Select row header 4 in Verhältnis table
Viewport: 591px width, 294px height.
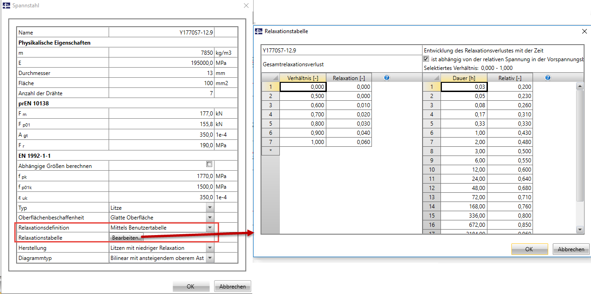pyautogui.click(x=271, y=115)
